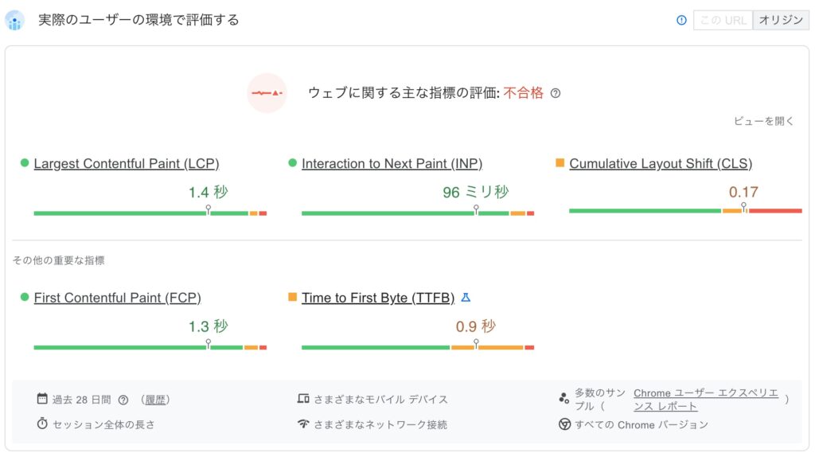The width and height of the screenshot is (815, 457).
Task: Click the stopwatch icon for セッション全体の長さ
Action: [42, 424]
